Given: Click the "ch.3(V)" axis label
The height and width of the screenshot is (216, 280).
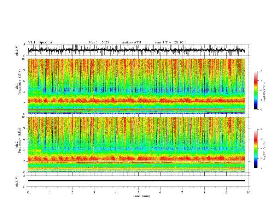Looking at the screenshot, I should (x=17, y=181).
